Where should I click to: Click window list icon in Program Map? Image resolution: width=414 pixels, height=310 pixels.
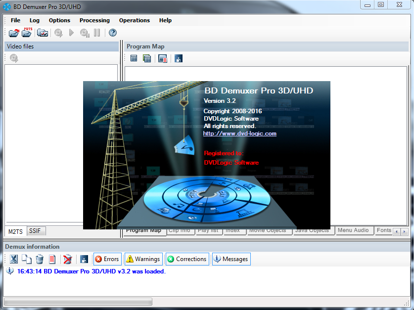163,58
